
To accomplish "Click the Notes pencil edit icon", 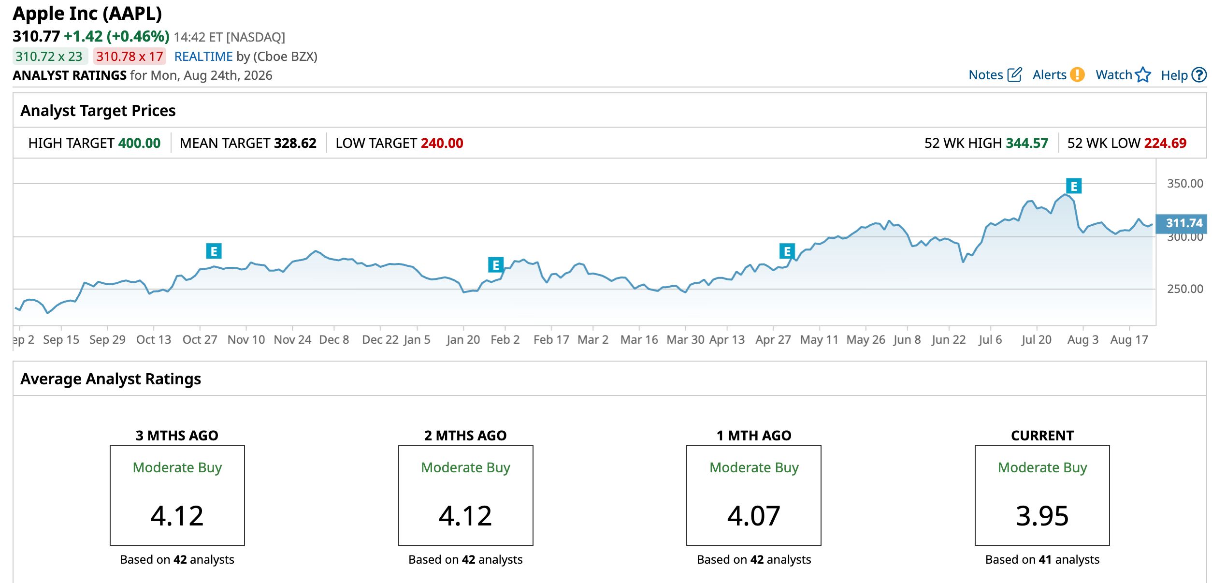I will (1014, 75).
